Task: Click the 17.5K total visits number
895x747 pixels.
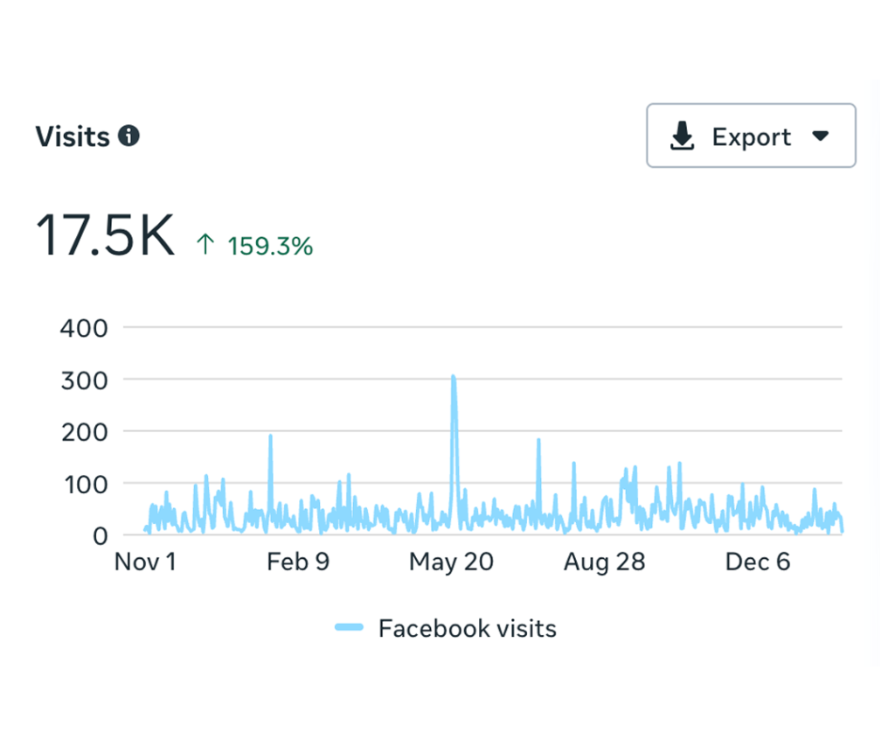Action: (x=105, y=237)
